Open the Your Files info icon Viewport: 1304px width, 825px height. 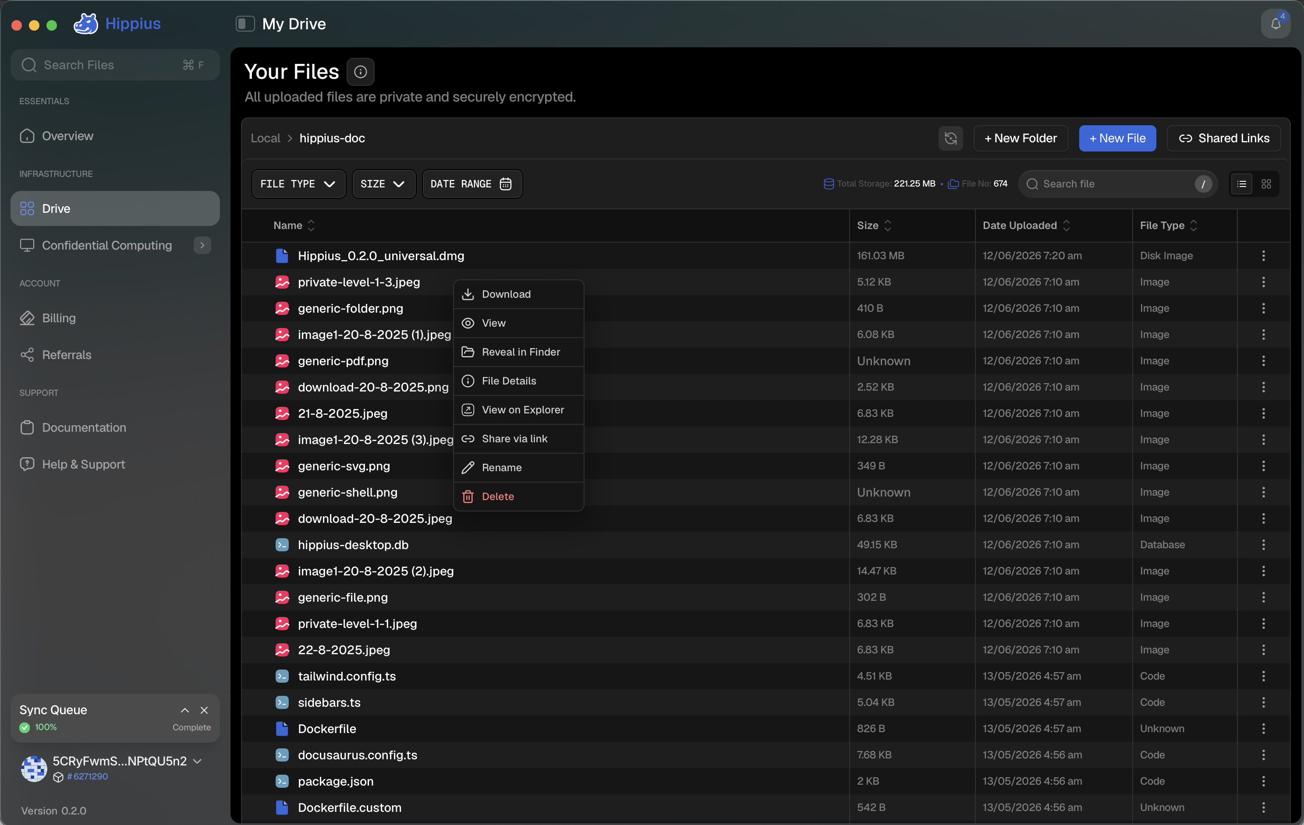(360, 72)
